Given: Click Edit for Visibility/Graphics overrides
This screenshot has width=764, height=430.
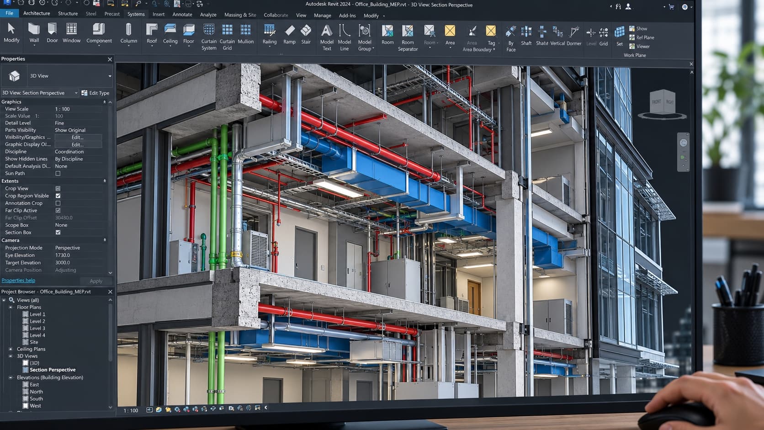Looking at the screenshot, I should pyautogui.click(x=78, y=138).
